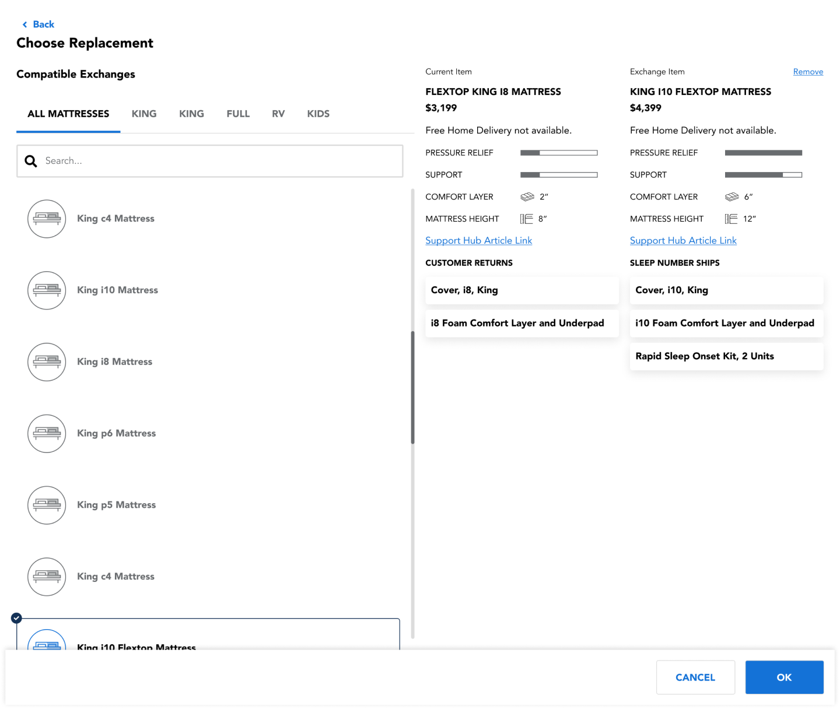Image resolution: width=840 pixels, height=709 pixels.
Task: Select Cover, i10, King ships card
Action: point(727,290)
